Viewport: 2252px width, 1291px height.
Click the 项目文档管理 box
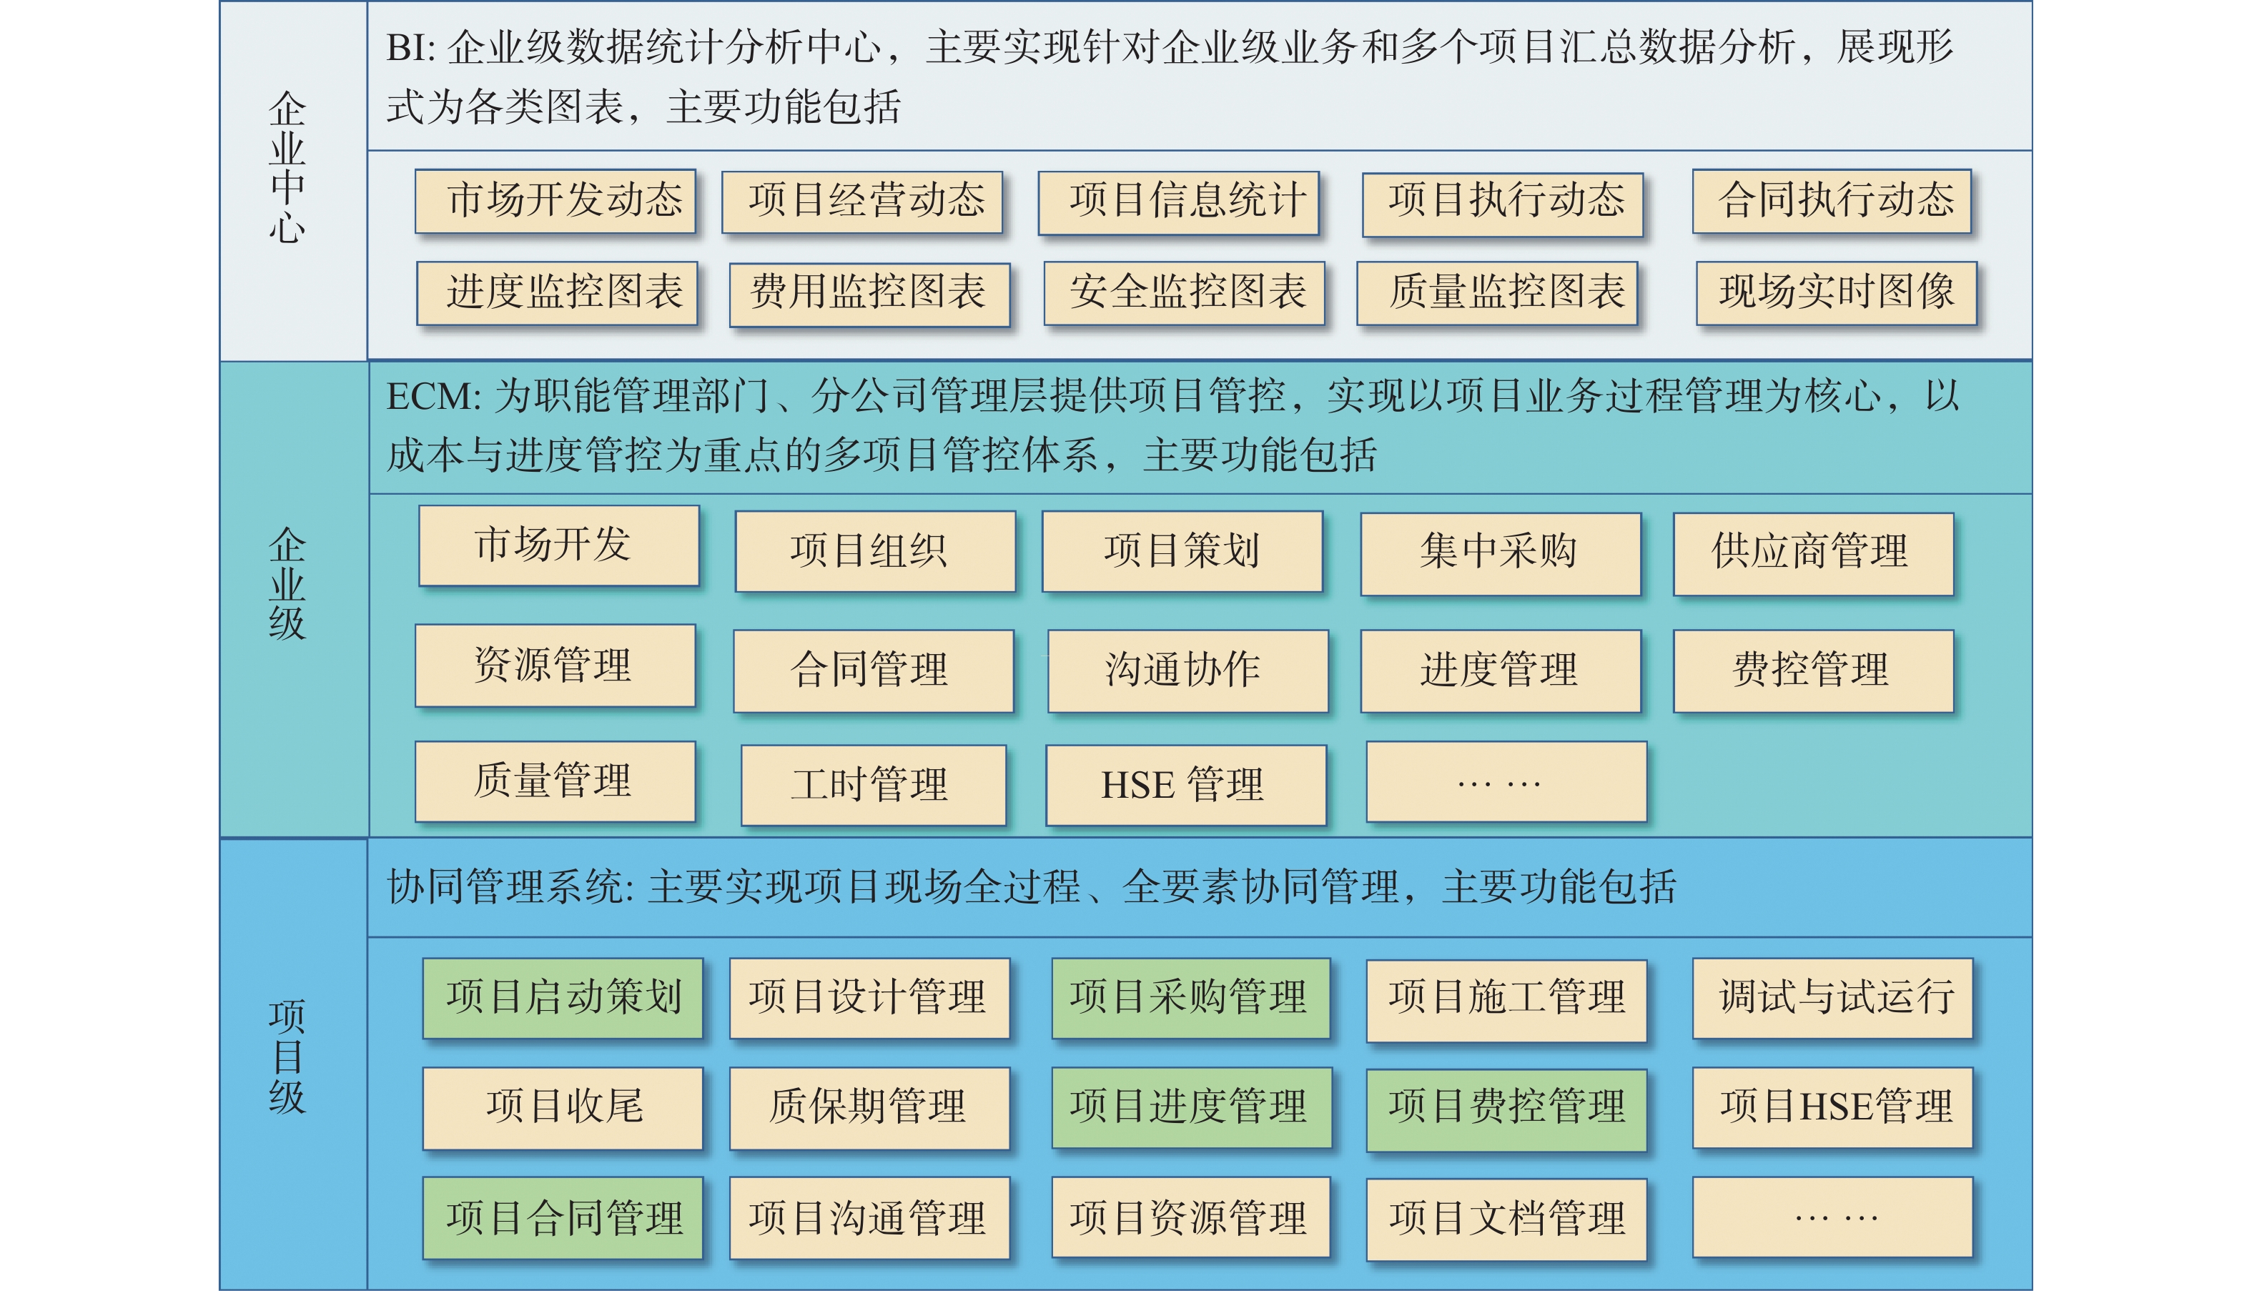tap(1506, 1220)
